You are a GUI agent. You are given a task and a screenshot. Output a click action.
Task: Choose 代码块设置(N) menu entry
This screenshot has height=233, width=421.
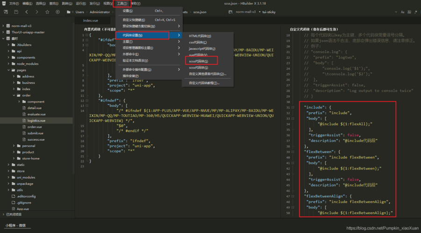pos(149,35)
